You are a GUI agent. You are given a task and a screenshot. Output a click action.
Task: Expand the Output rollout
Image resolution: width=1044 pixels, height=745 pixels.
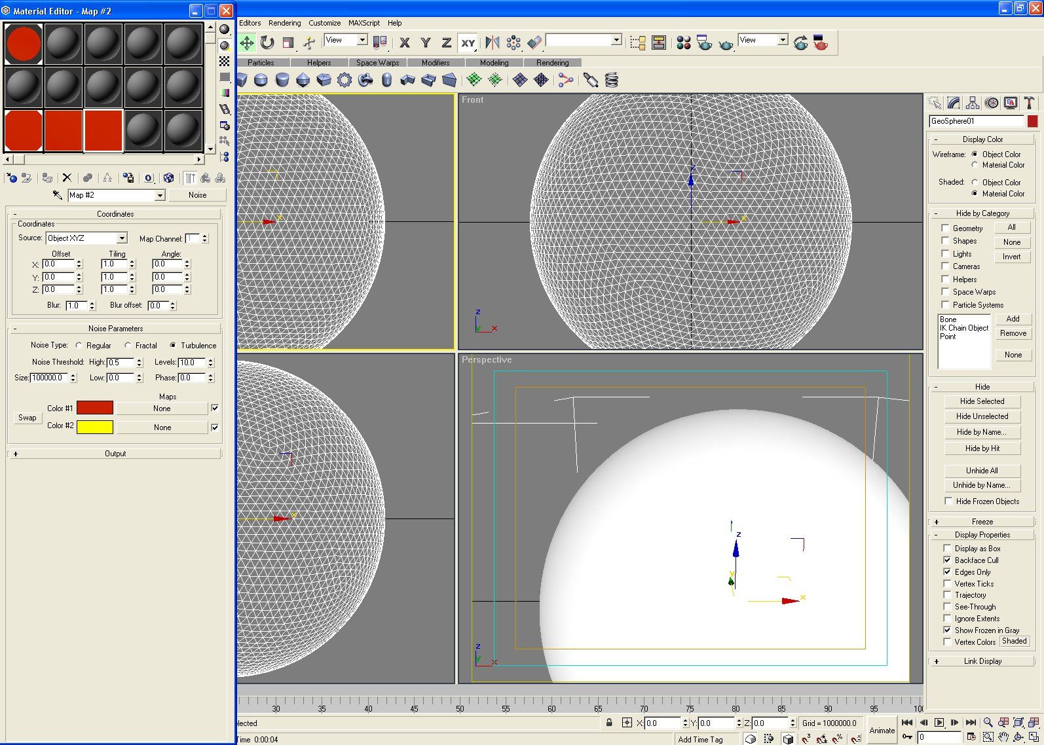(115, 454)
